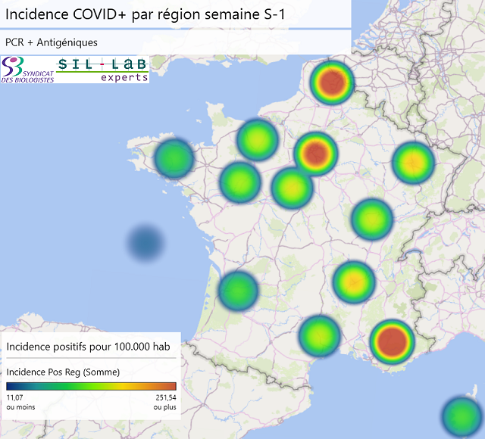Viewport: 485px width, 439px height.
Task: Click the Pays de la Loire heat spot
Action: pyautogui.click(x=240, y=182)
